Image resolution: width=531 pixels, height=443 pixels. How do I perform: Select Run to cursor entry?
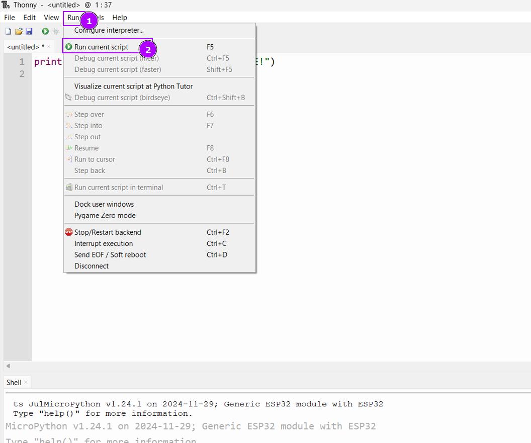click(159, 159)
